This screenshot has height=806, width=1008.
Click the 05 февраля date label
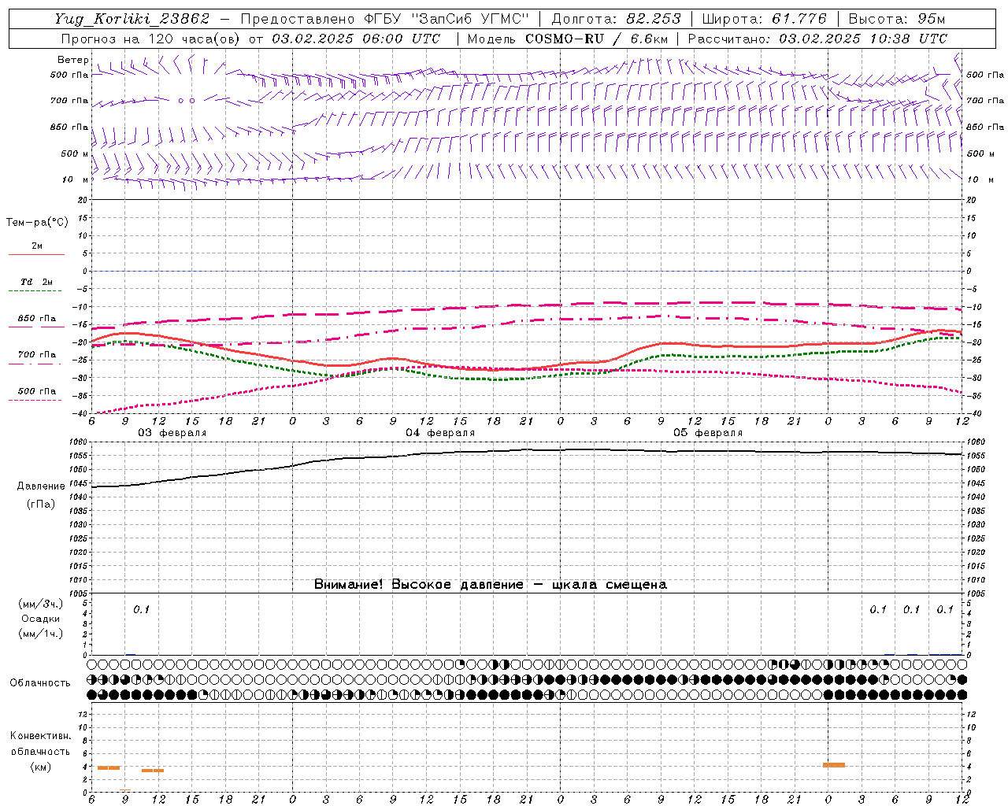point(708,433)
